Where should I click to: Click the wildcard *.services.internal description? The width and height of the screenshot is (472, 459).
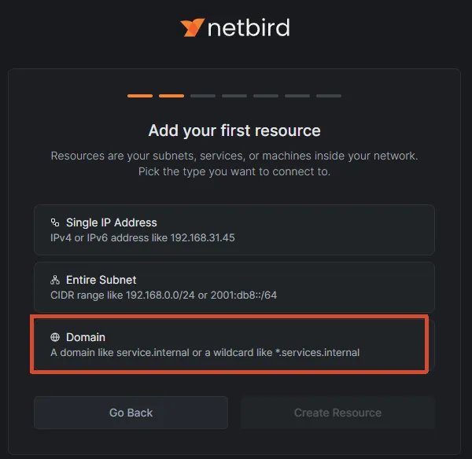point(205,353)
